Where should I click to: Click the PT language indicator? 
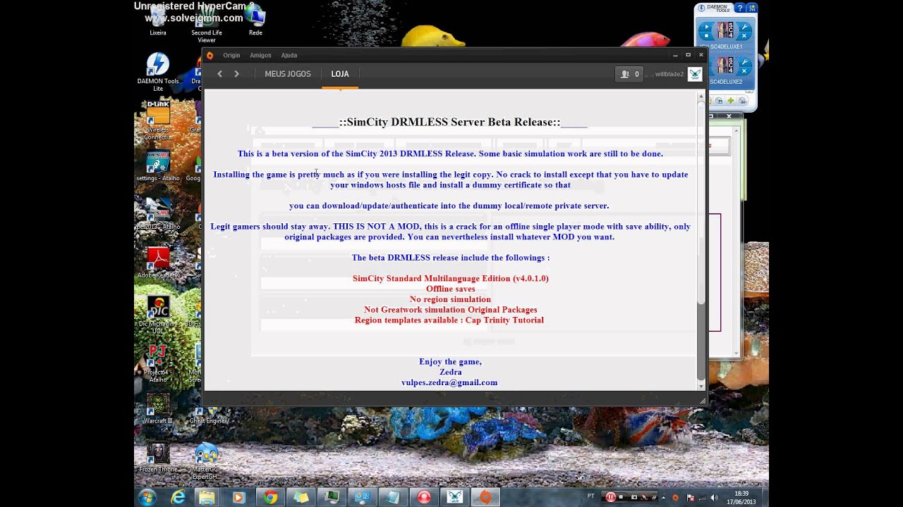click(x=591, y=496)
